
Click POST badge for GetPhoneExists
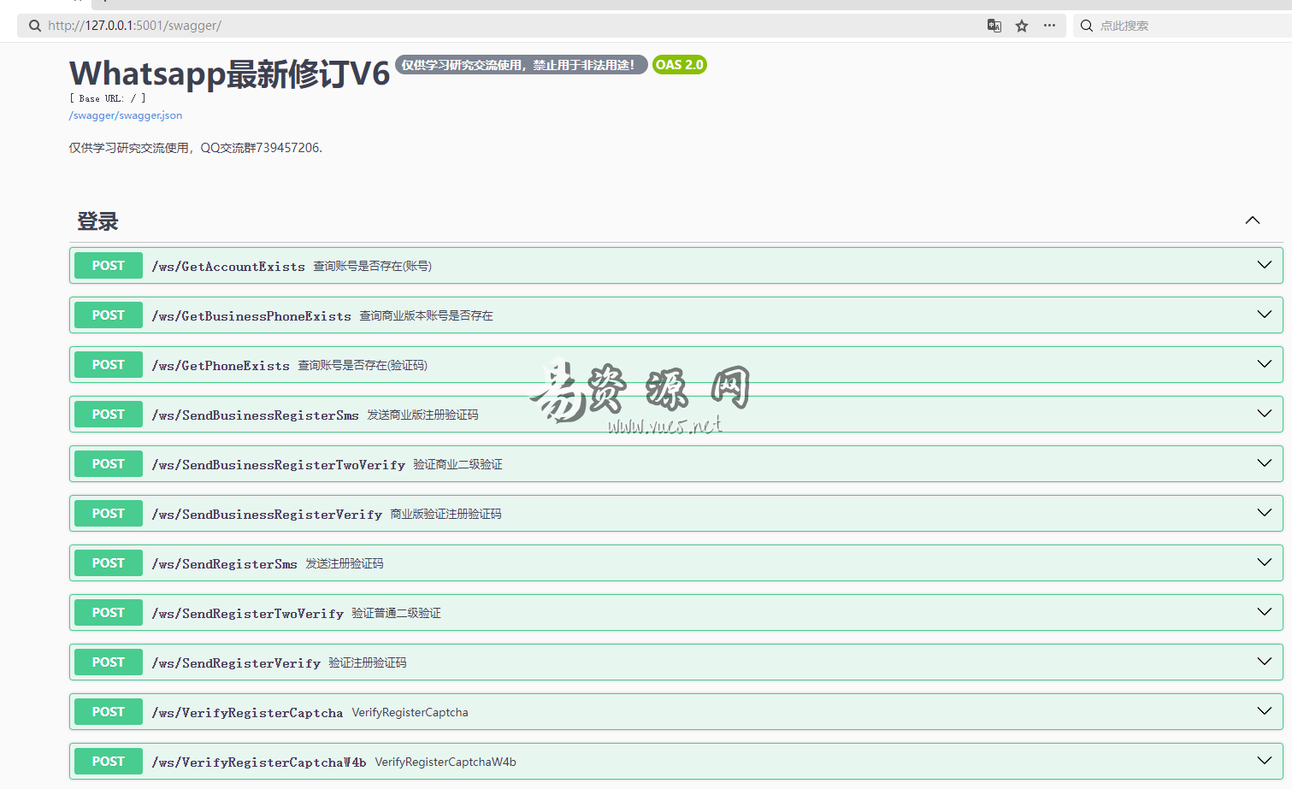click(x=109, y=365)
